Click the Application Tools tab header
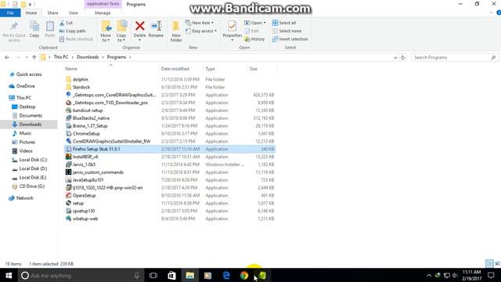Image resolution: width=501 pixels, height=282 pixels. point(103,4)
